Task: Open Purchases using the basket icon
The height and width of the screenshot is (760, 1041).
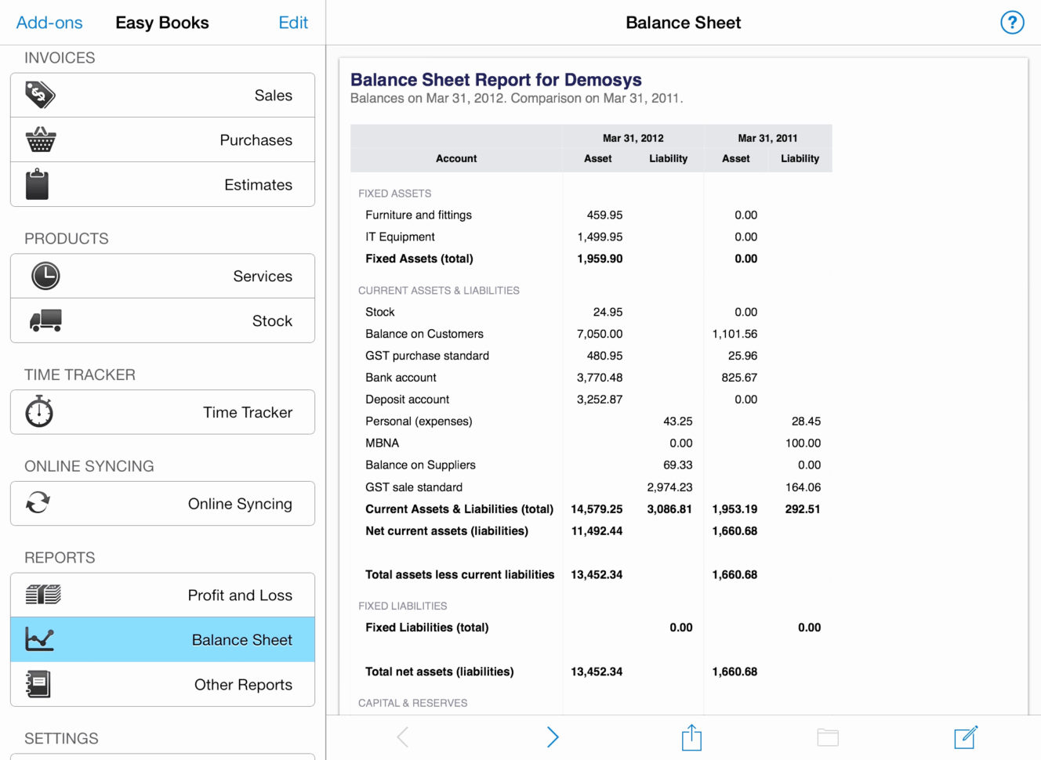Action: (39, 139)
